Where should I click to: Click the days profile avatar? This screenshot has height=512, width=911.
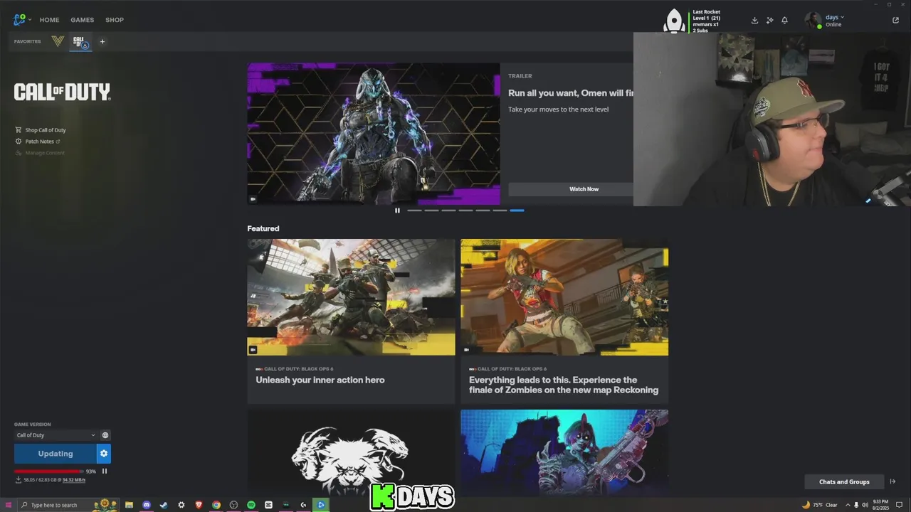(x=813, y=20)
